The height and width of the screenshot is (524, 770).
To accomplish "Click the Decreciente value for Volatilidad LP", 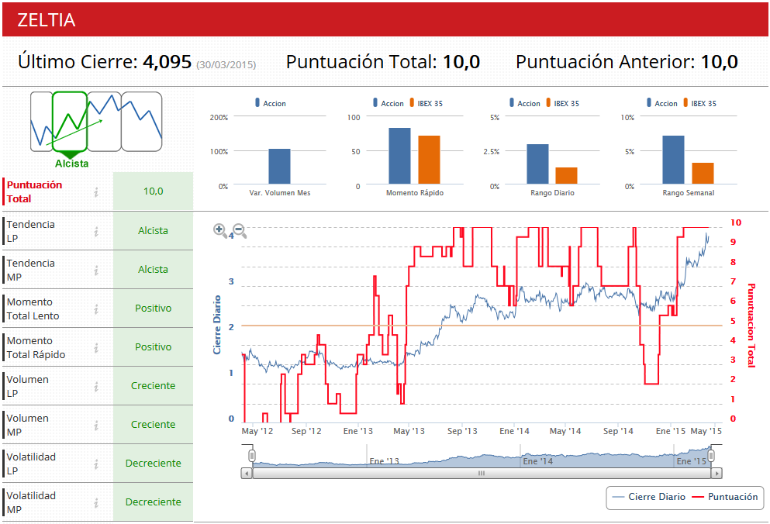I will (154, 463).
